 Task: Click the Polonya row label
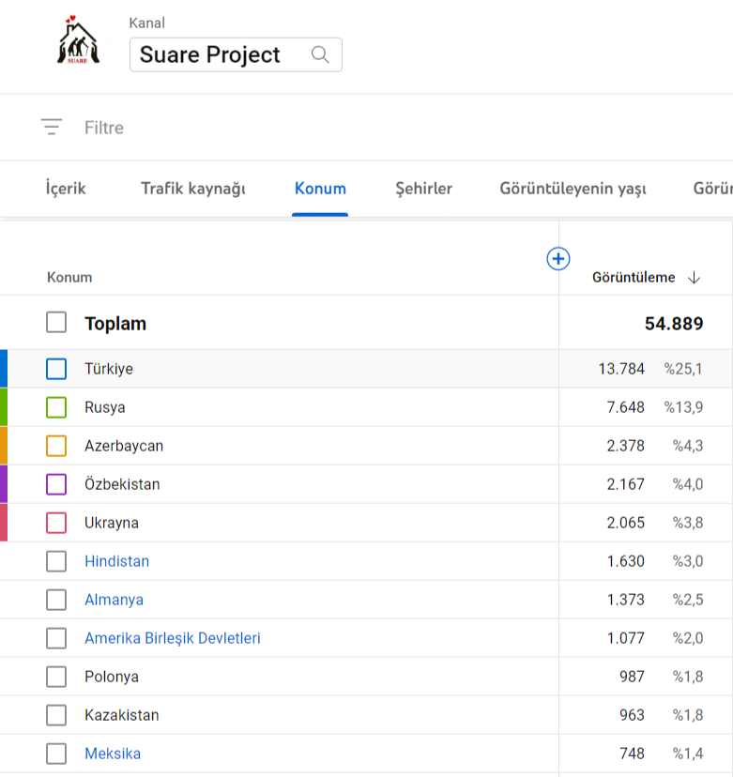[x=112, y=677]
